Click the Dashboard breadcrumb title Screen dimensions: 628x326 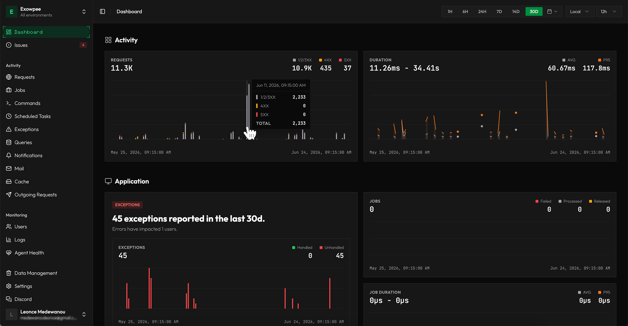[x=129, y=12]
